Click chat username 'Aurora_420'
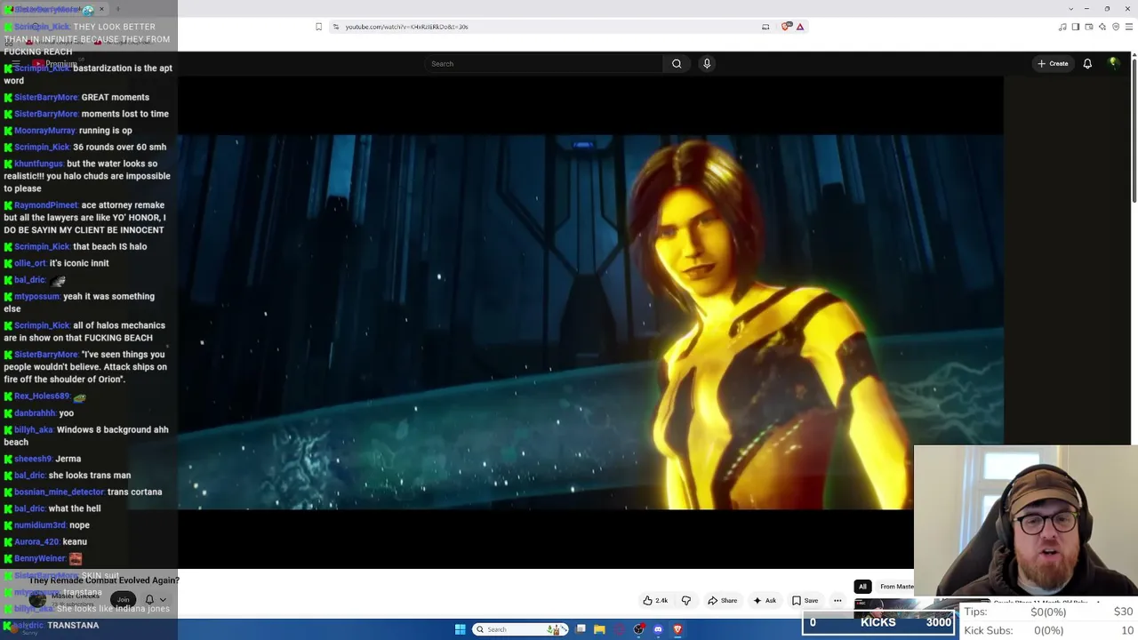 [36, 541]
